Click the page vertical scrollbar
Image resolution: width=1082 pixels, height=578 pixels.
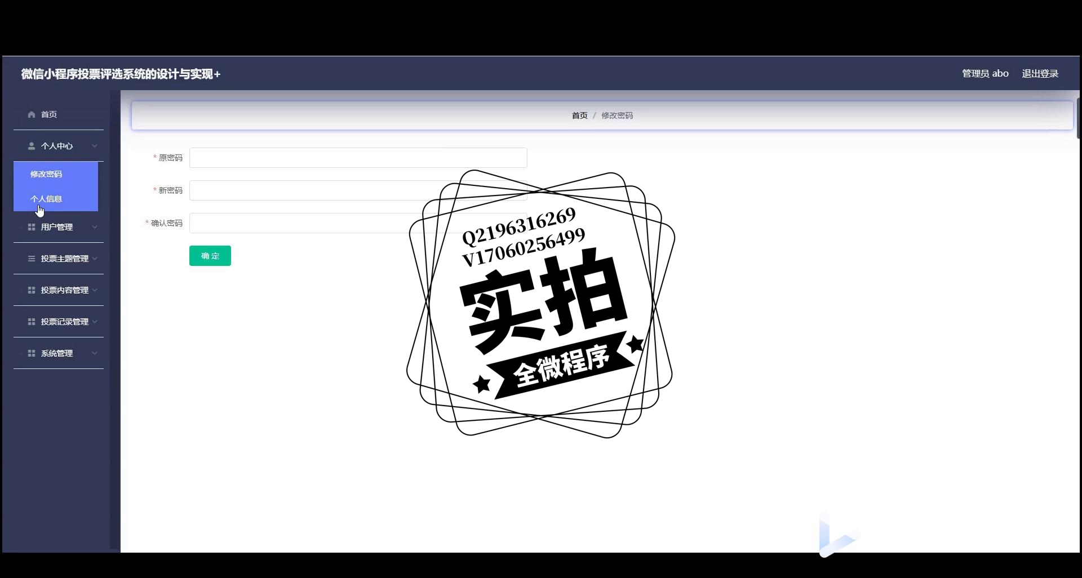coord(1077,118)
